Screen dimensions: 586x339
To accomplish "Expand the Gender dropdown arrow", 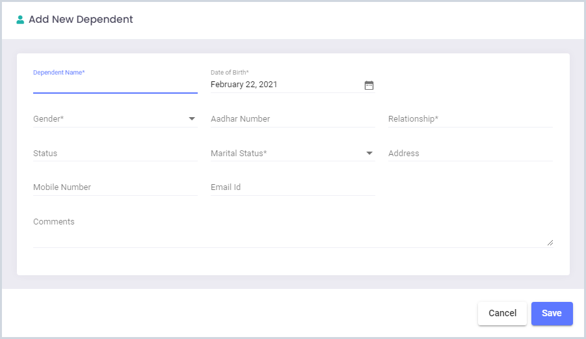I will point(192,119).
